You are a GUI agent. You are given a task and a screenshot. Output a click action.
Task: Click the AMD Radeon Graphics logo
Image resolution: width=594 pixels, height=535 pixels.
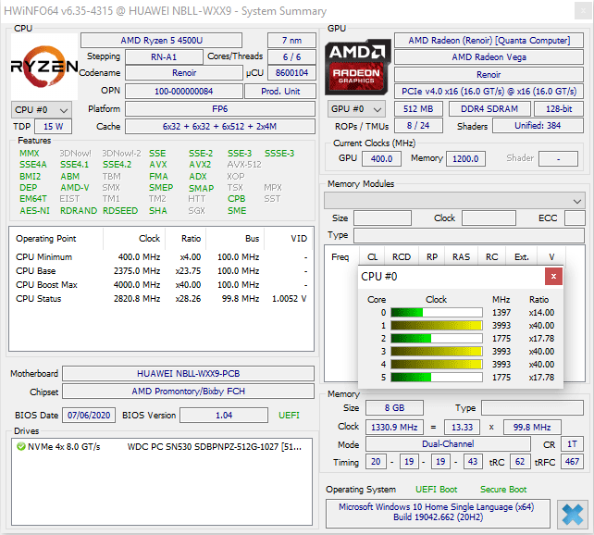[358, 67]
